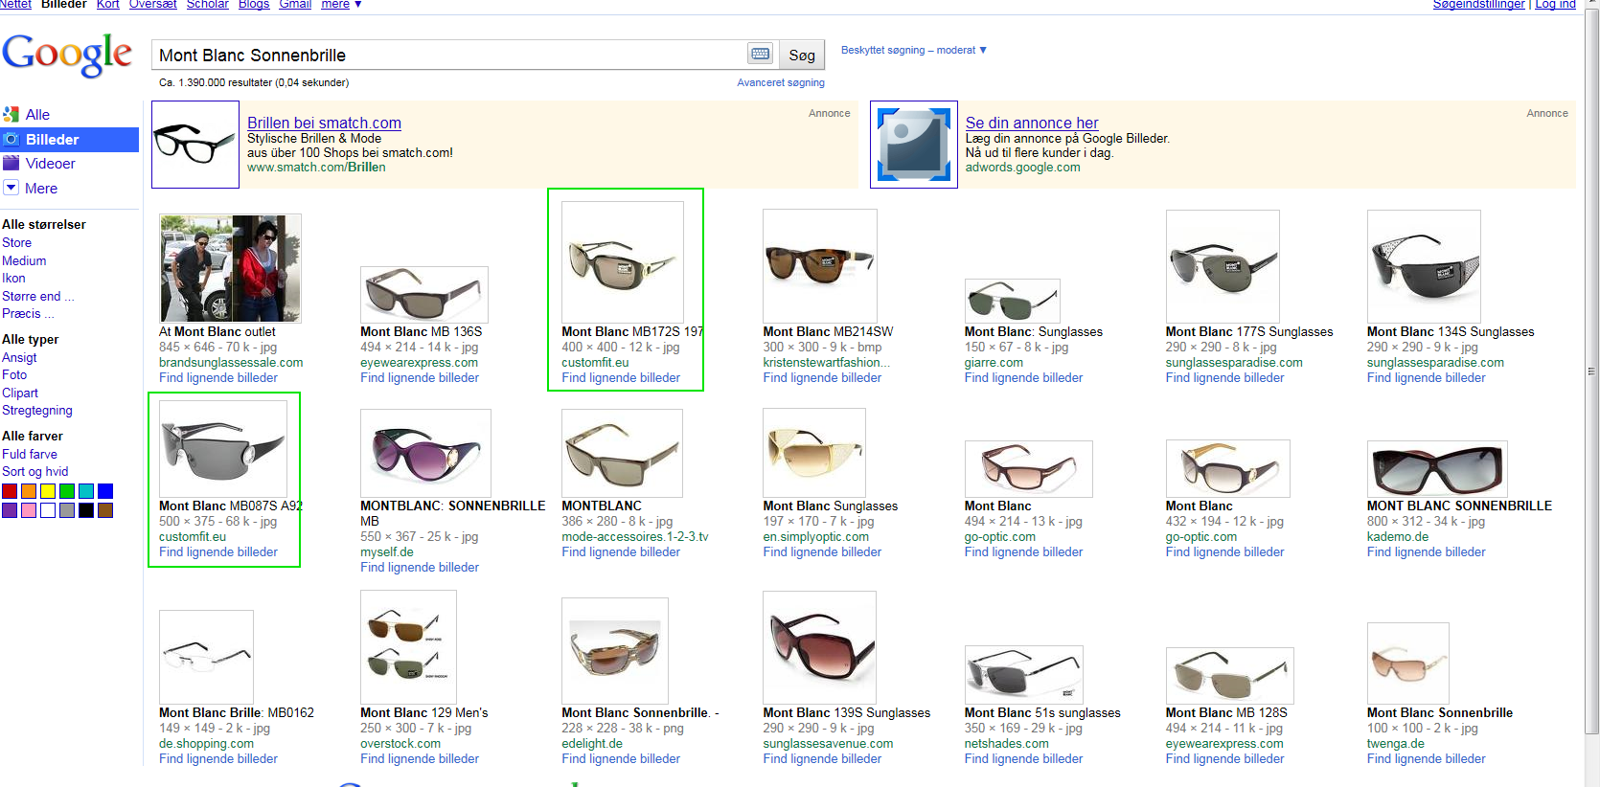This screenshot has height=787, width=1600.
Task: Open Gmail in the top navigation bar
Action: pyautogui.click(x=295, y=5)
